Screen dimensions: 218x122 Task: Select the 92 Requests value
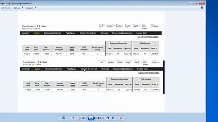pos(119,90)
